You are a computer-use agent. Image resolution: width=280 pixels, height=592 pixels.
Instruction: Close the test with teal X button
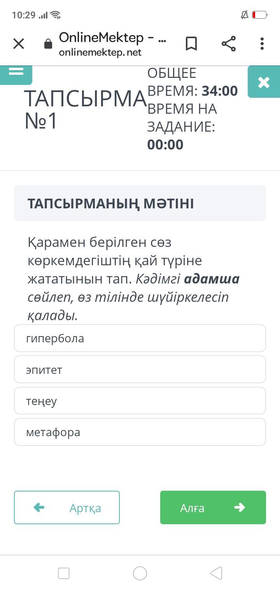tap(264, 82)
